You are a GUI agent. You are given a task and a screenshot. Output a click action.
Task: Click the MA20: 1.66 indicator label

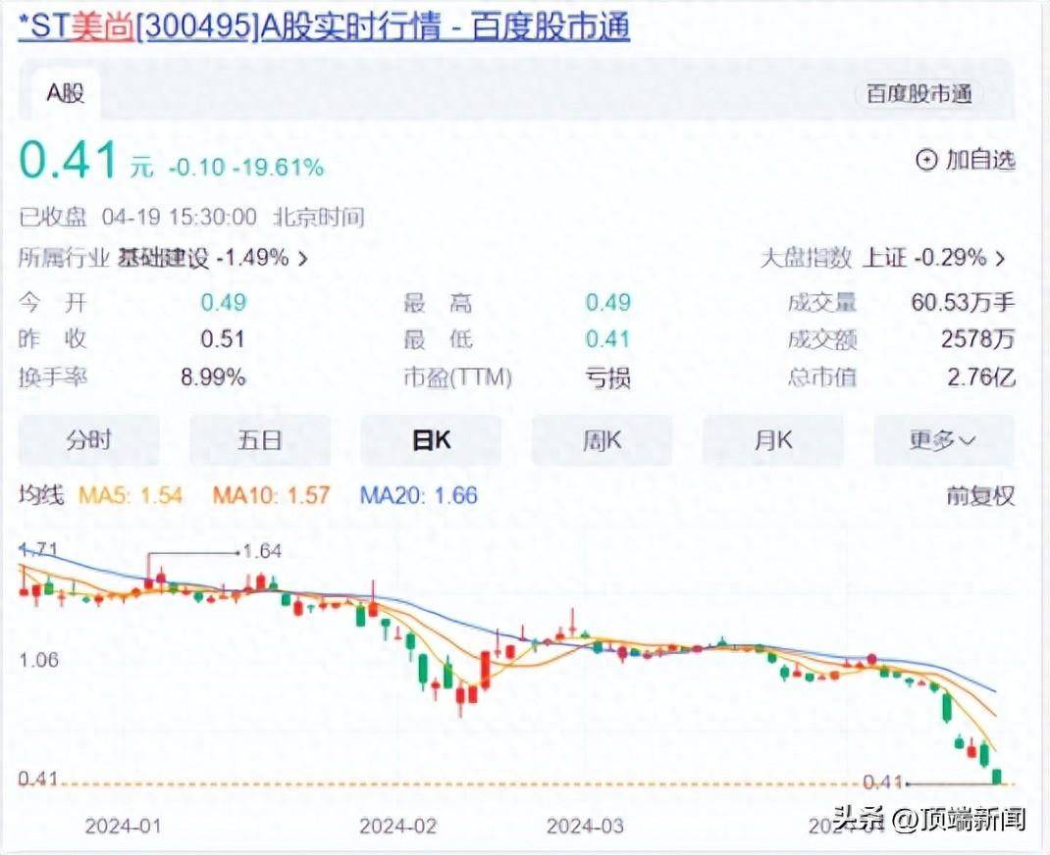pyautogui.click(x=418, y=496)
